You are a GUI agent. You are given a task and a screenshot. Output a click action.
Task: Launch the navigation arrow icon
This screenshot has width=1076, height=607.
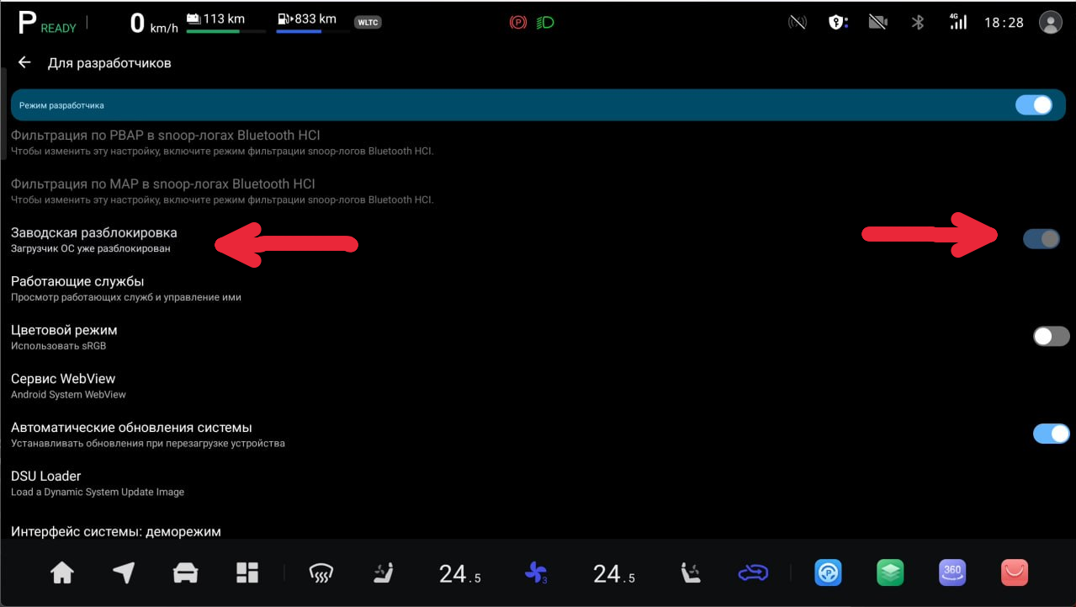click(x=124, y=573)
